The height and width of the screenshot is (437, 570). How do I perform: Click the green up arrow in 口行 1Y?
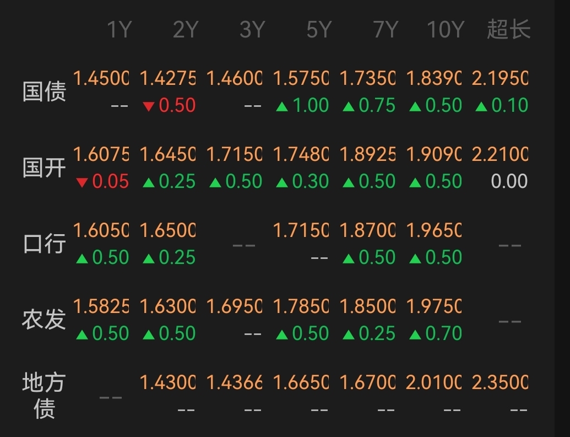82,258
